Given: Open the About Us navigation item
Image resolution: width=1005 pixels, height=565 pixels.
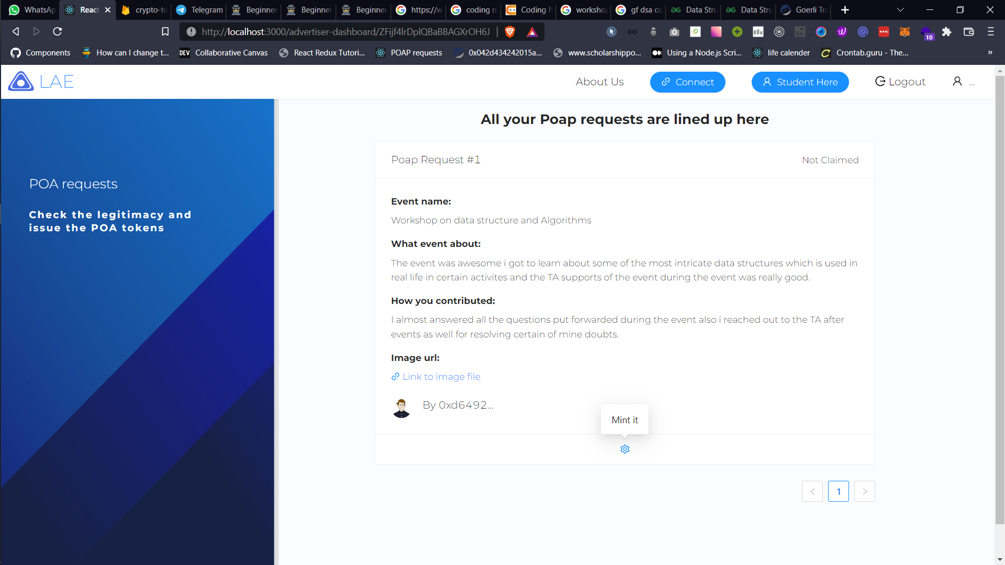Looking at the screenshot, I should click(x=599, y=82).
